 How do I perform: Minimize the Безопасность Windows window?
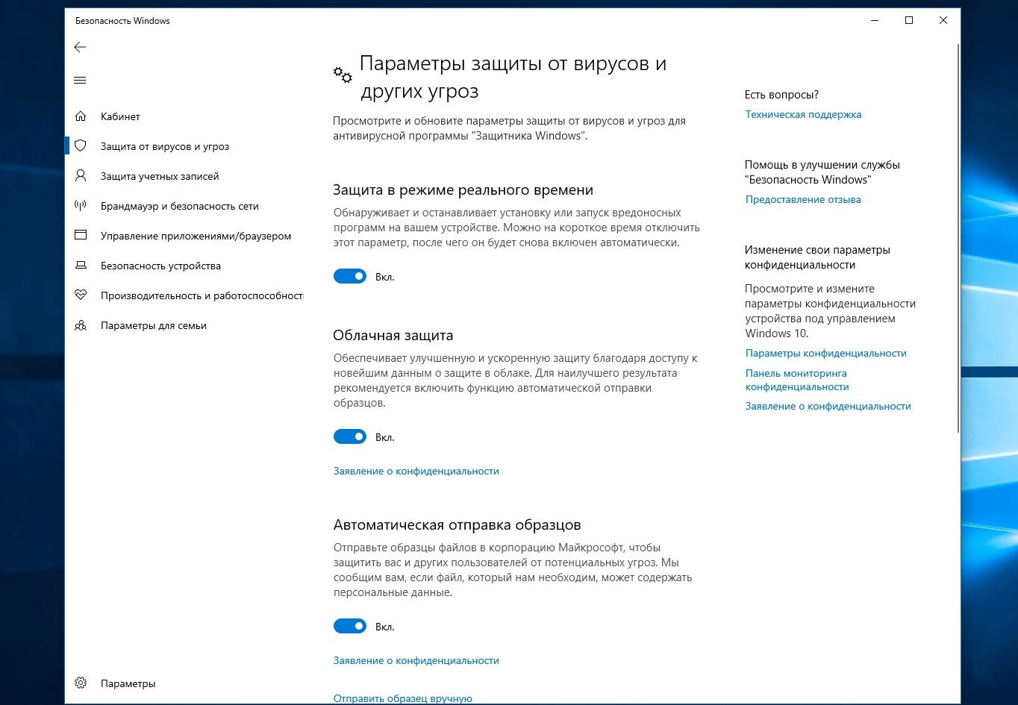point(874,21)
